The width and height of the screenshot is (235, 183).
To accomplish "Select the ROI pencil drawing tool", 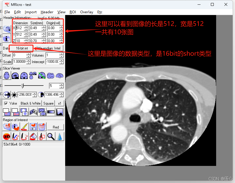I will pos(24,127).
